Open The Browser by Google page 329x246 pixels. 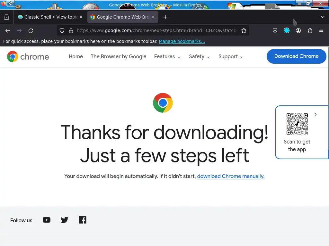(x=118, y=56)
